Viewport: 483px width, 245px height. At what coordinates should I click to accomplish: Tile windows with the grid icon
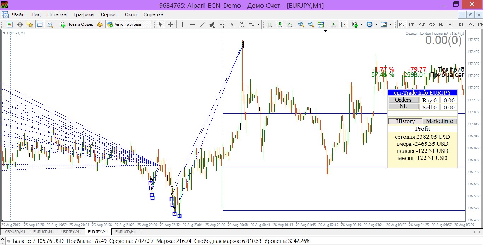tap(321, 24)
